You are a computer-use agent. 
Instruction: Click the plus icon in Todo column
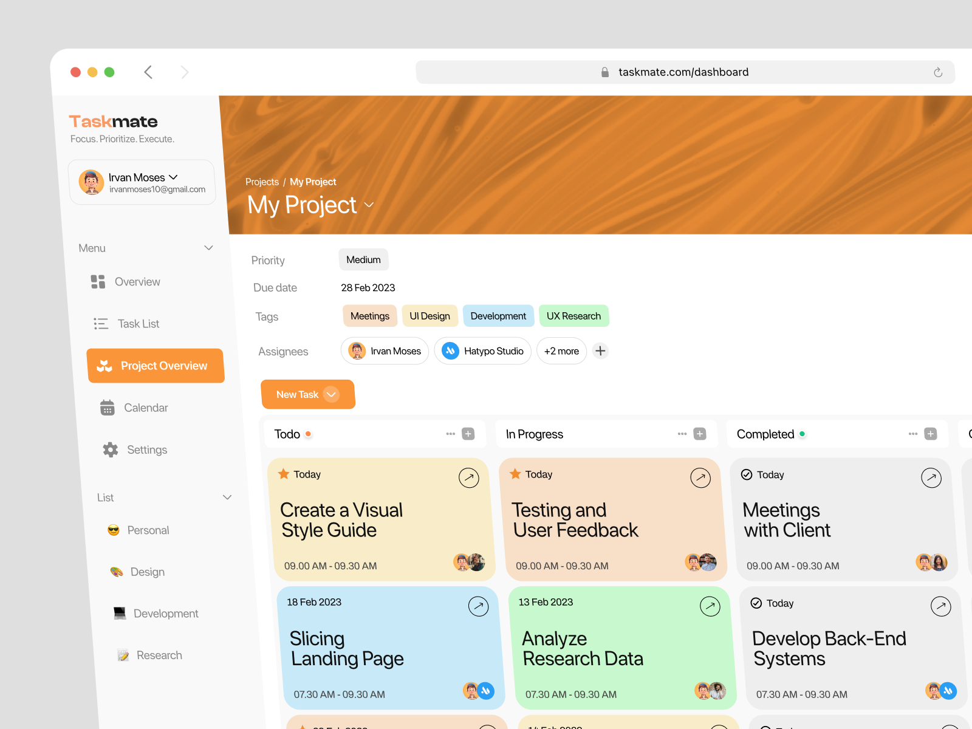[x=468, y=434]
